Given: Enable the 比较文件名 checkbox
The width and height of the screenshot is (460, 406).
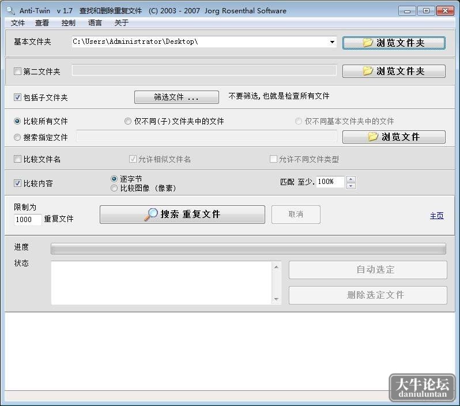Looking at the screenshot, I should [18, 159].
